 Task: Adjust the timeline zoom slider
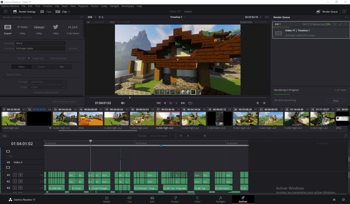pos(188,136)
